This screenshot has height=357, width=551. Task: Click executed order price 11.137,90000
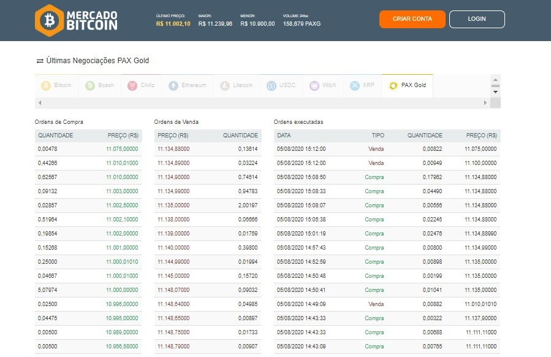(x=481, y=318)
